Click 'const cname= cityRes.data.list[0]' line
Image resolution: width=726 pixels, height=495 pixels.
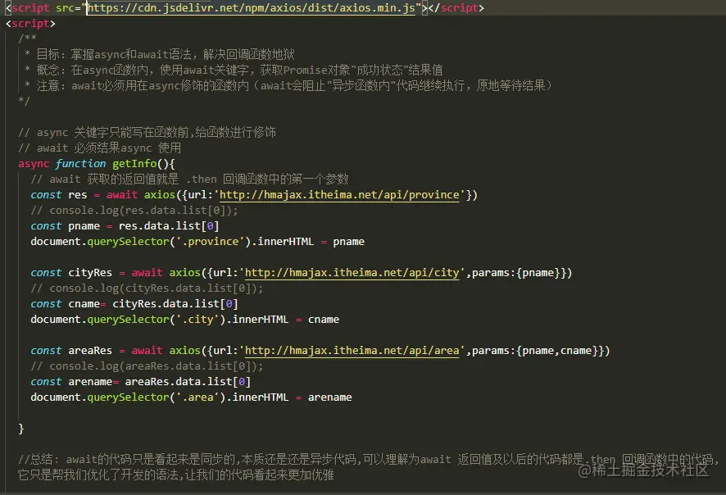click(x=134, y=304)
